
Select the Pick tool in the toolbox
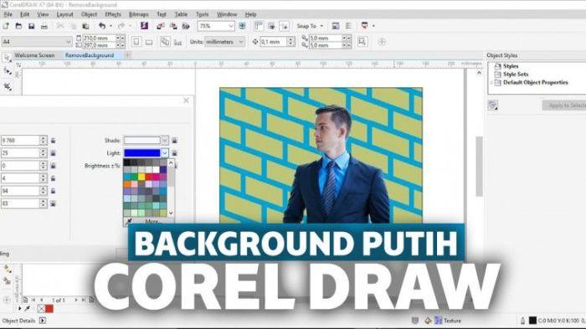tap(7, 57)
